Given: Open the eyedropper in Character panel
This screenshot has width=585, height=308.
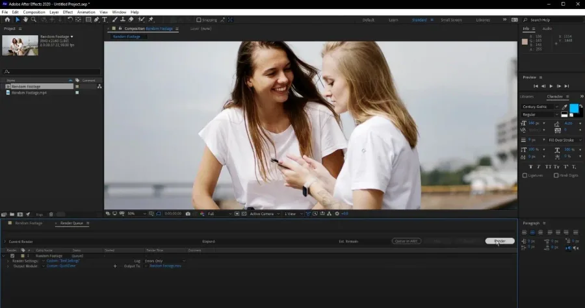Looking at the screenshot, I should click(564, 107).
